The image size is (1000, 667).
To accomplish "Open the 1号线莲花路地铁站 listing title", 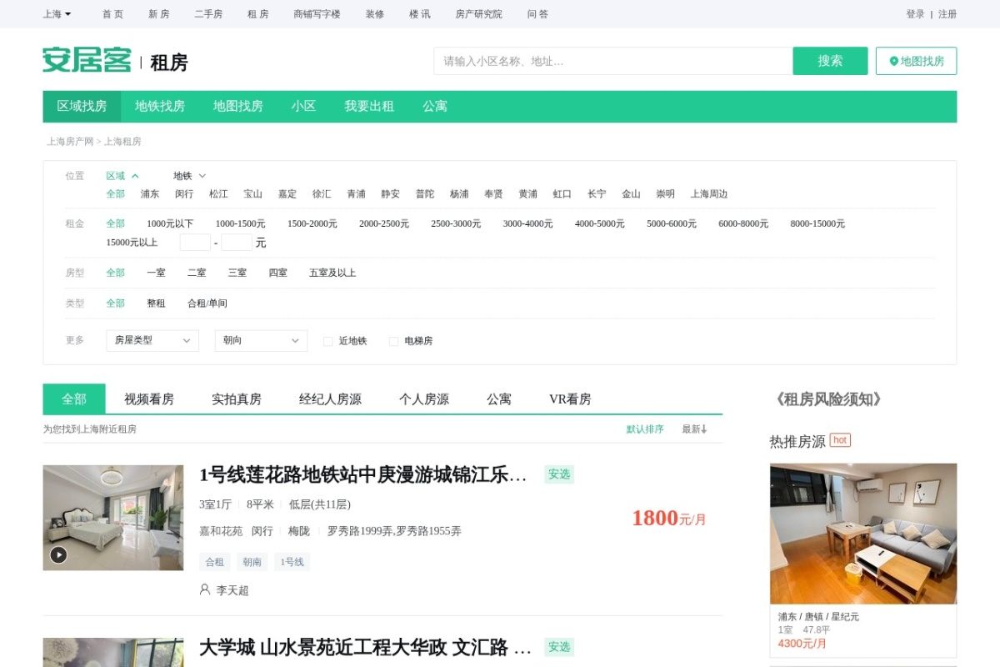I will pyautogui.click(x=363, y=474).
